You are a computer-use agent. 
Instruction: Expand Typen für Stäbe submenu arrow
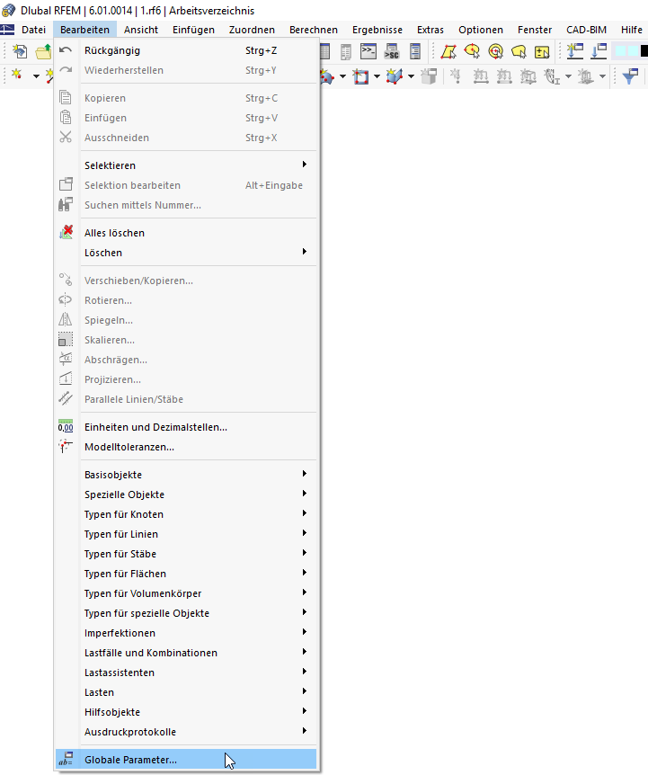[305, 553]
